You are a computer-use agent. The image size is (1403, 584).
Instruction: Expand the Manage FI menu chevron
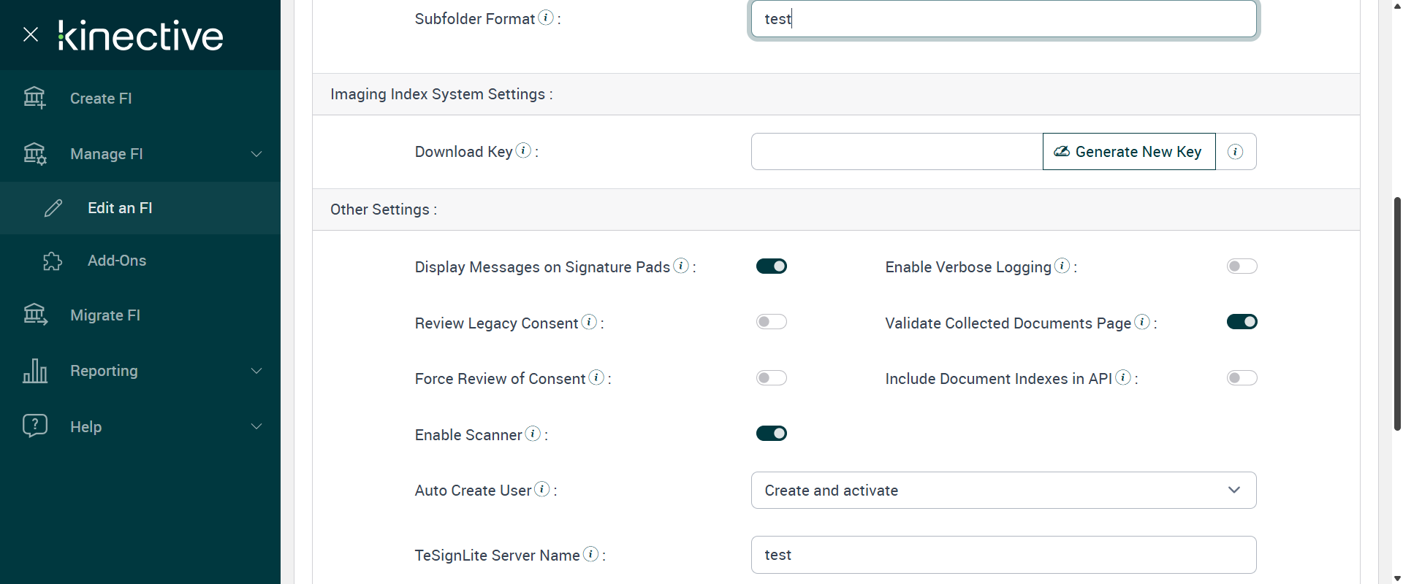click(256, 154)
